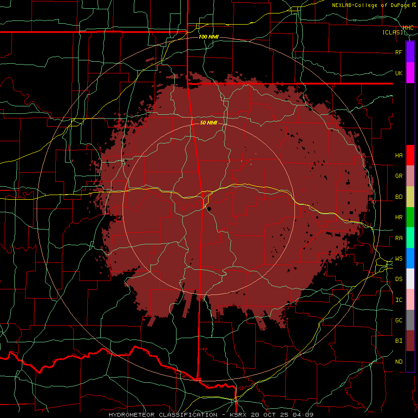Click the 50 NMI range ring label
Image resolution: width=418 pixels, height=418 pixels.
209,123
